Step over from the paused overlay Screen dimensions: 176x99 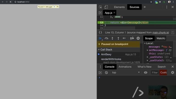pos(57,7)
